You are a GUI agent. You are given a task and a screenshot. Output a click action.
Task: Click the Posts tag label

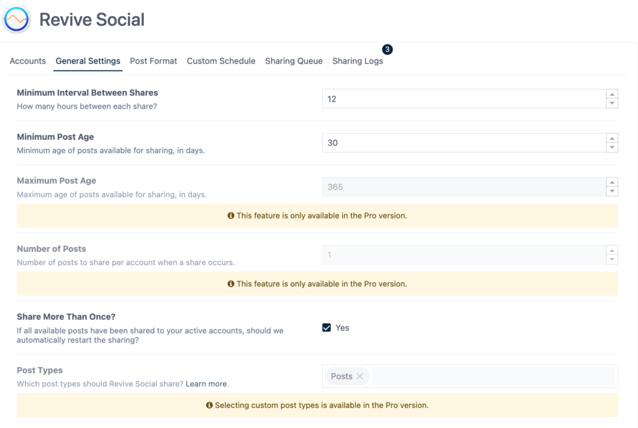coord(341,376)
